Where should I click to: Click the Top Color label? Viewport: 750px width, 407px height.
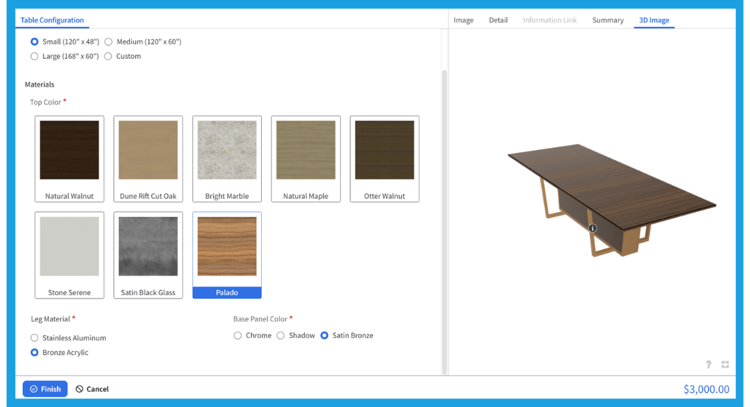pyautogui.click(x=46, y=102)
